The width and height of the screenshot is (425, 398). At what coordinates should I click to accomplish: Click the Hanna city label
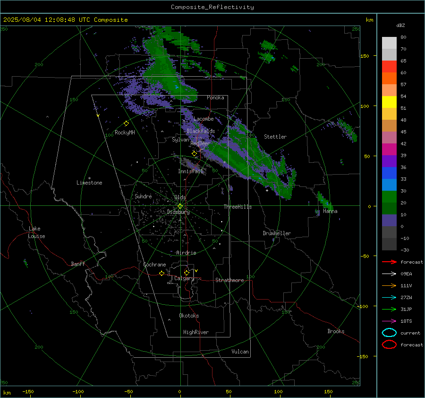[x=330, y=211]
